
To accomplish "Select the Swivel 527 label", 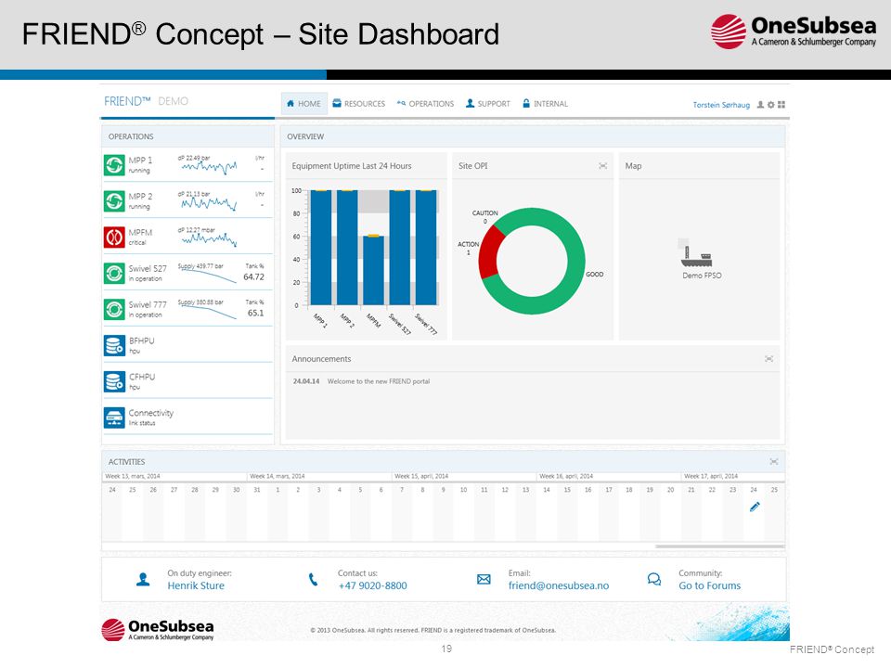I will pyautogui.click(x=148, y=268).
